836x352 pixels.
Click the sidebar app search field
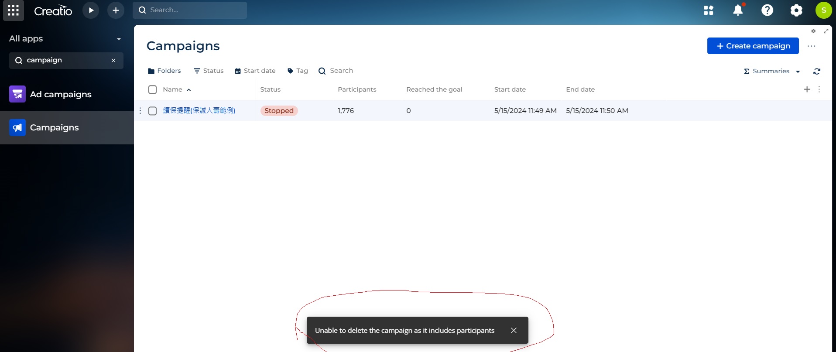click(x=66, y=61)
